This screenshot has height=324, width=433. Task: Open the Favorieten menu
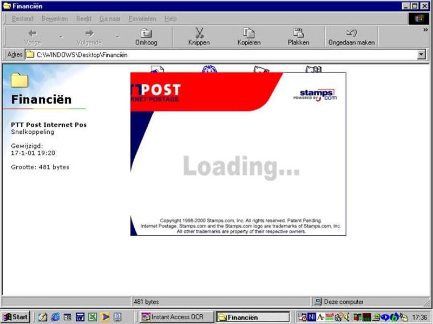point(142,19)
